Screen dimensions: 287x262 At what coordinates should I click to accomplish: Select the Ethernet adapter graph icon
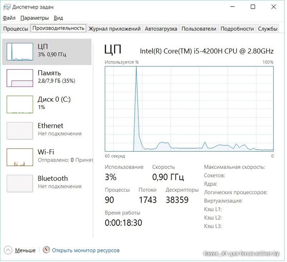[20, 130]
